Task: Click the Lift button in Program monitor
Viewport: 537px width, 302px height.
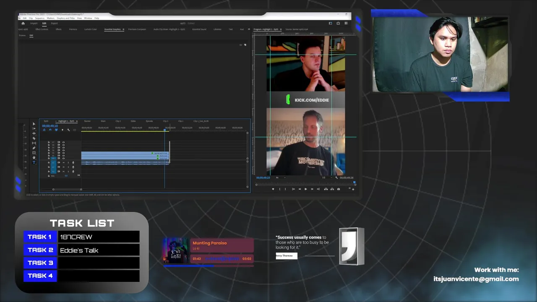Action: click(x=326, y=189)
